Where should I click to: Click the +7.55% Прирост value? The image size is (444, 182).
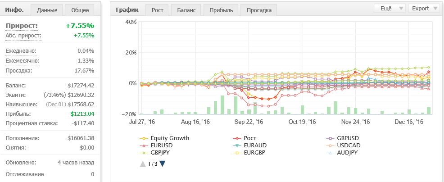tap(80, 26)
